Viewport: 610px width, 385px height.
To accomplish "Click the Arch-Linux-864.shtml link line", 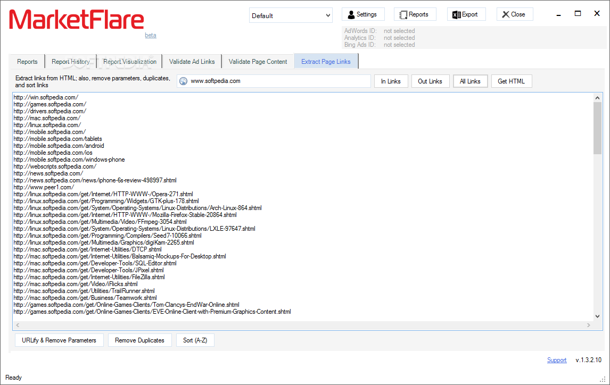I will coord(137,208).
